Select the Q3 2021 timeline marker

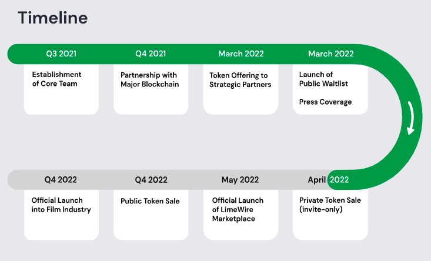tap(61, 53)
